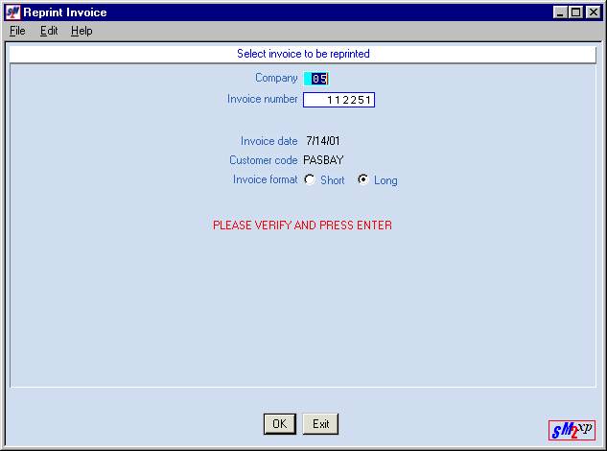This screenshot has height=451, width=607.
Task: Click the 'Reprint Invoice' title bar text
Action: (x=65, y=12)
